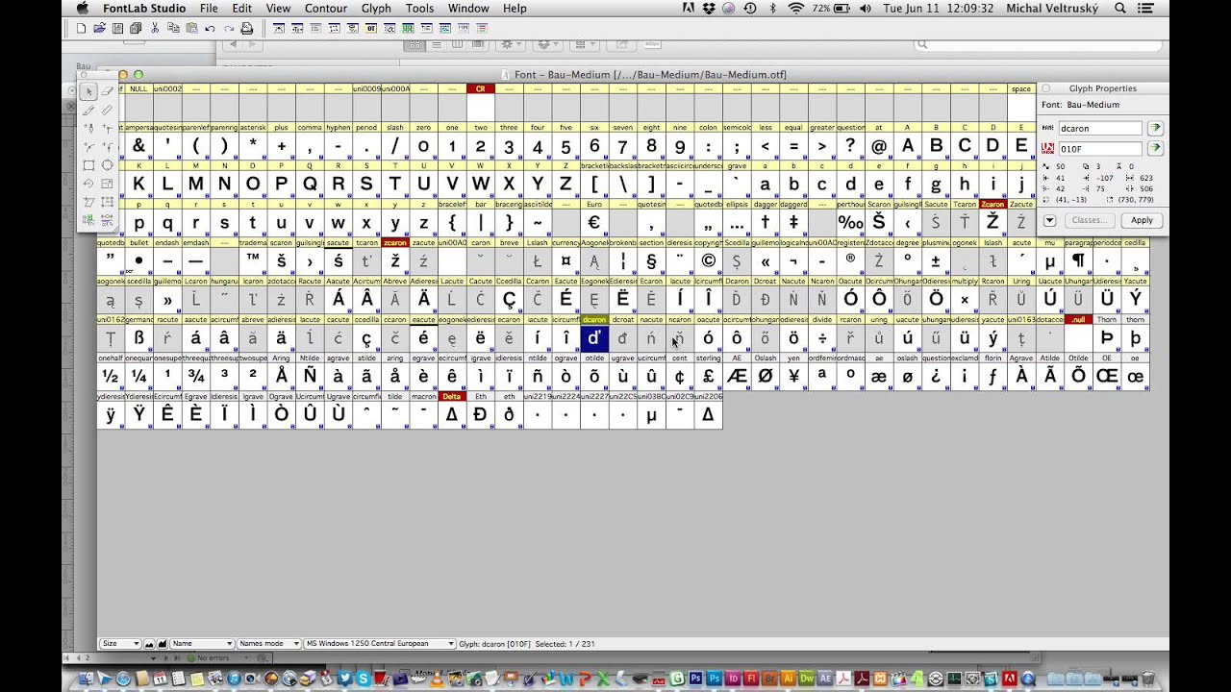Select the add tangent point tool

point(107,147)
